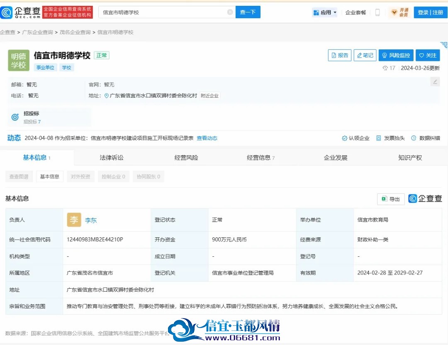448x345 pixels.
Task: Focus the search field containing 信宜市明德学校
Action: coord(167,12)
